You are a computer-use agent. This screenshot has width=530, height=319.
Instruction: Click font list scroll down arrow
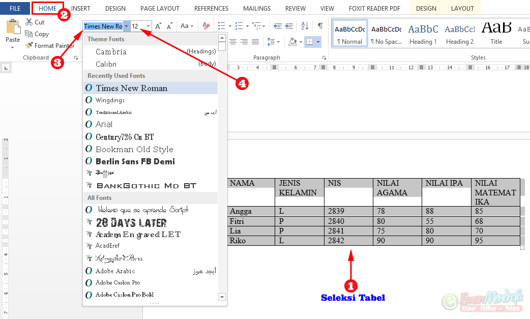coord(222,297)
